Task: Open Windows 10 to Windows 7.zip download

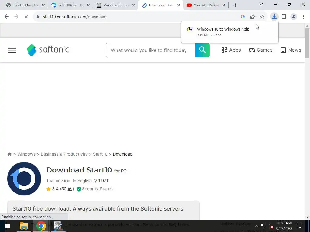Action: pyautogui.click(x=229, y=32)
